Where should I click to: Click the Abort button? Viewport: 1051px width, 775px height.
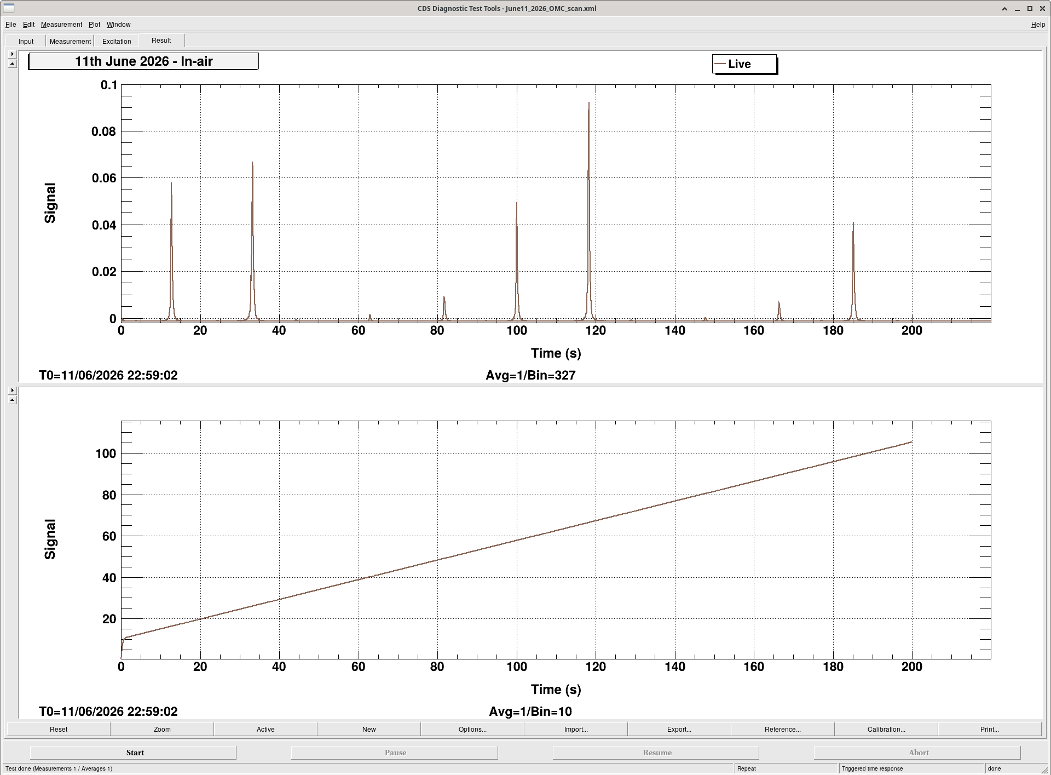[x=918, y=753]
